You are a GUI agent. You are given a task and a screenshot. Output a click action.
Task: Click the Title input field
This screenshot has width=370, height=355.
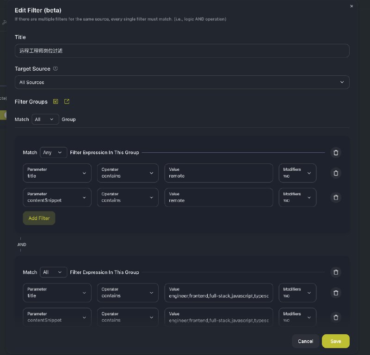tap(182, 51)
